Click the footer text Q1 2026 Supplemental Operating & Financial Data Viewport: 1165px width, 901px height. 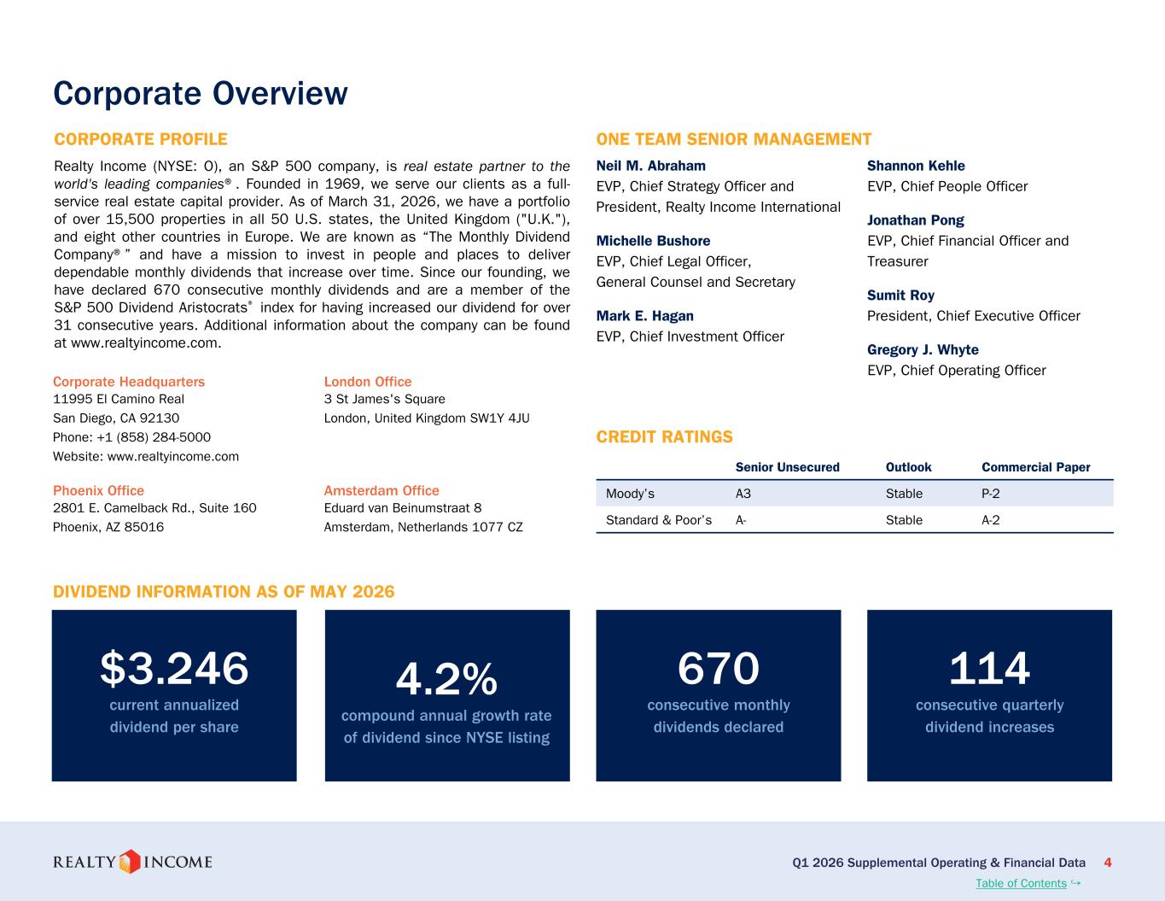pos(939,863)
